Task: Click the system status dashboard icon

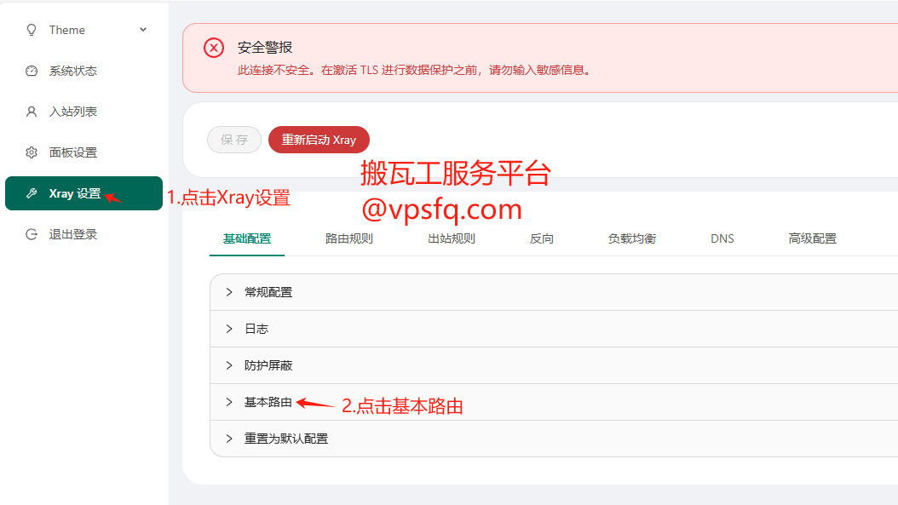Action: pyautogui.click(x=32, y=71)
